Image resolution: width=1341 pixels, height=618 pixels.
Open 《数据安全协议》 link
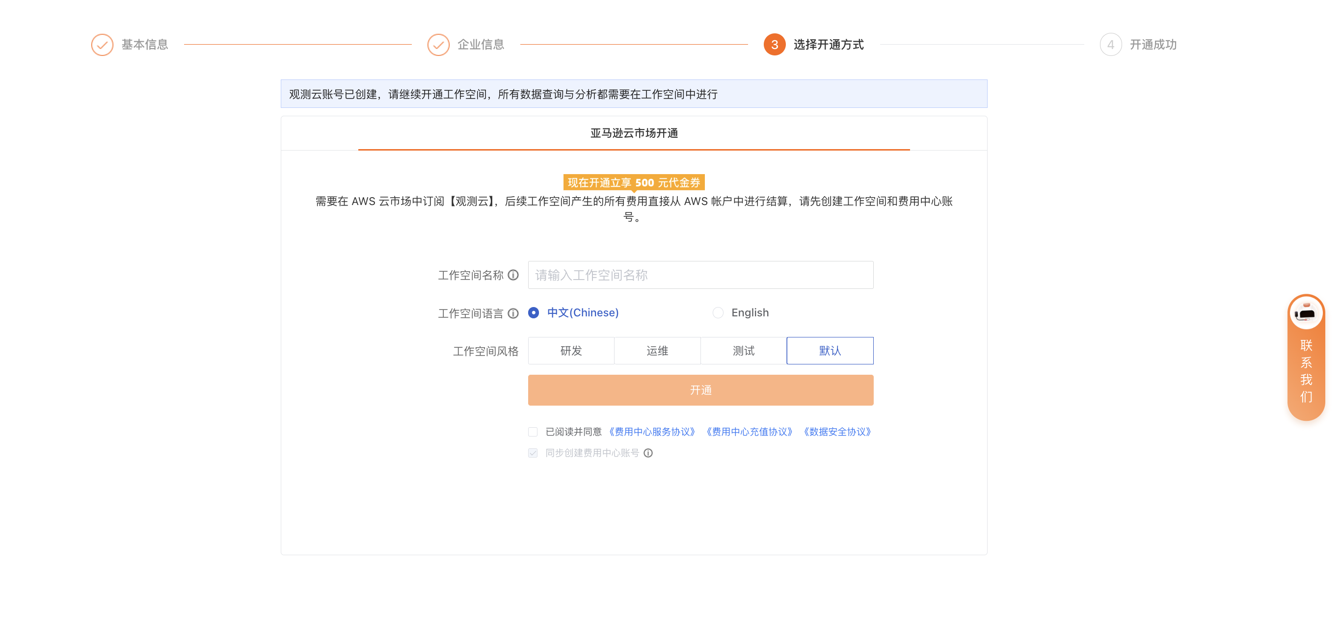(837, 432)
